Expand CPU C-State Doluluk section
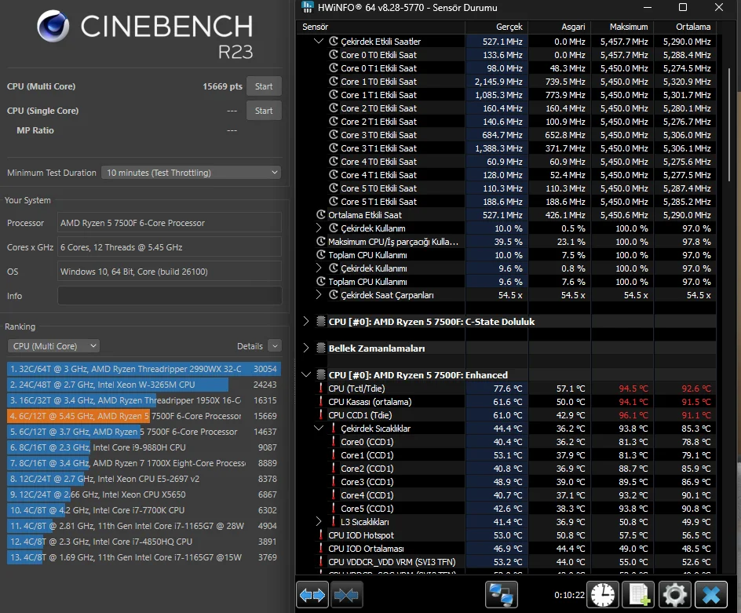 point(306,321)
